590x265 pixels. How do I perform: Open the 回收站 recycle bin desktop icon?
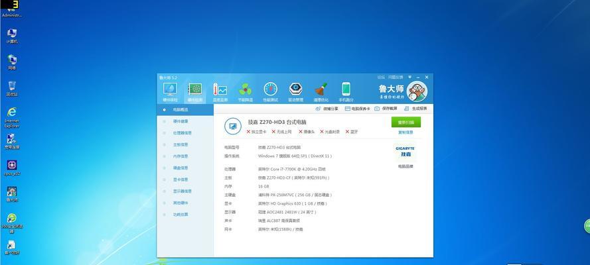click(12, 89)
